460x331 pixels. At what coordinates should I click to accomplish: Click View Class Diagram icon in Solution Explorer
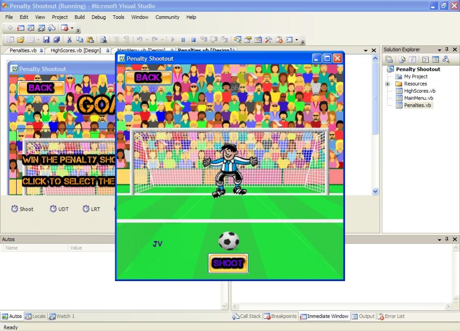click(x=446, y=59)
